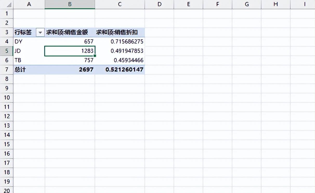Select column C header

pos(120,4)
